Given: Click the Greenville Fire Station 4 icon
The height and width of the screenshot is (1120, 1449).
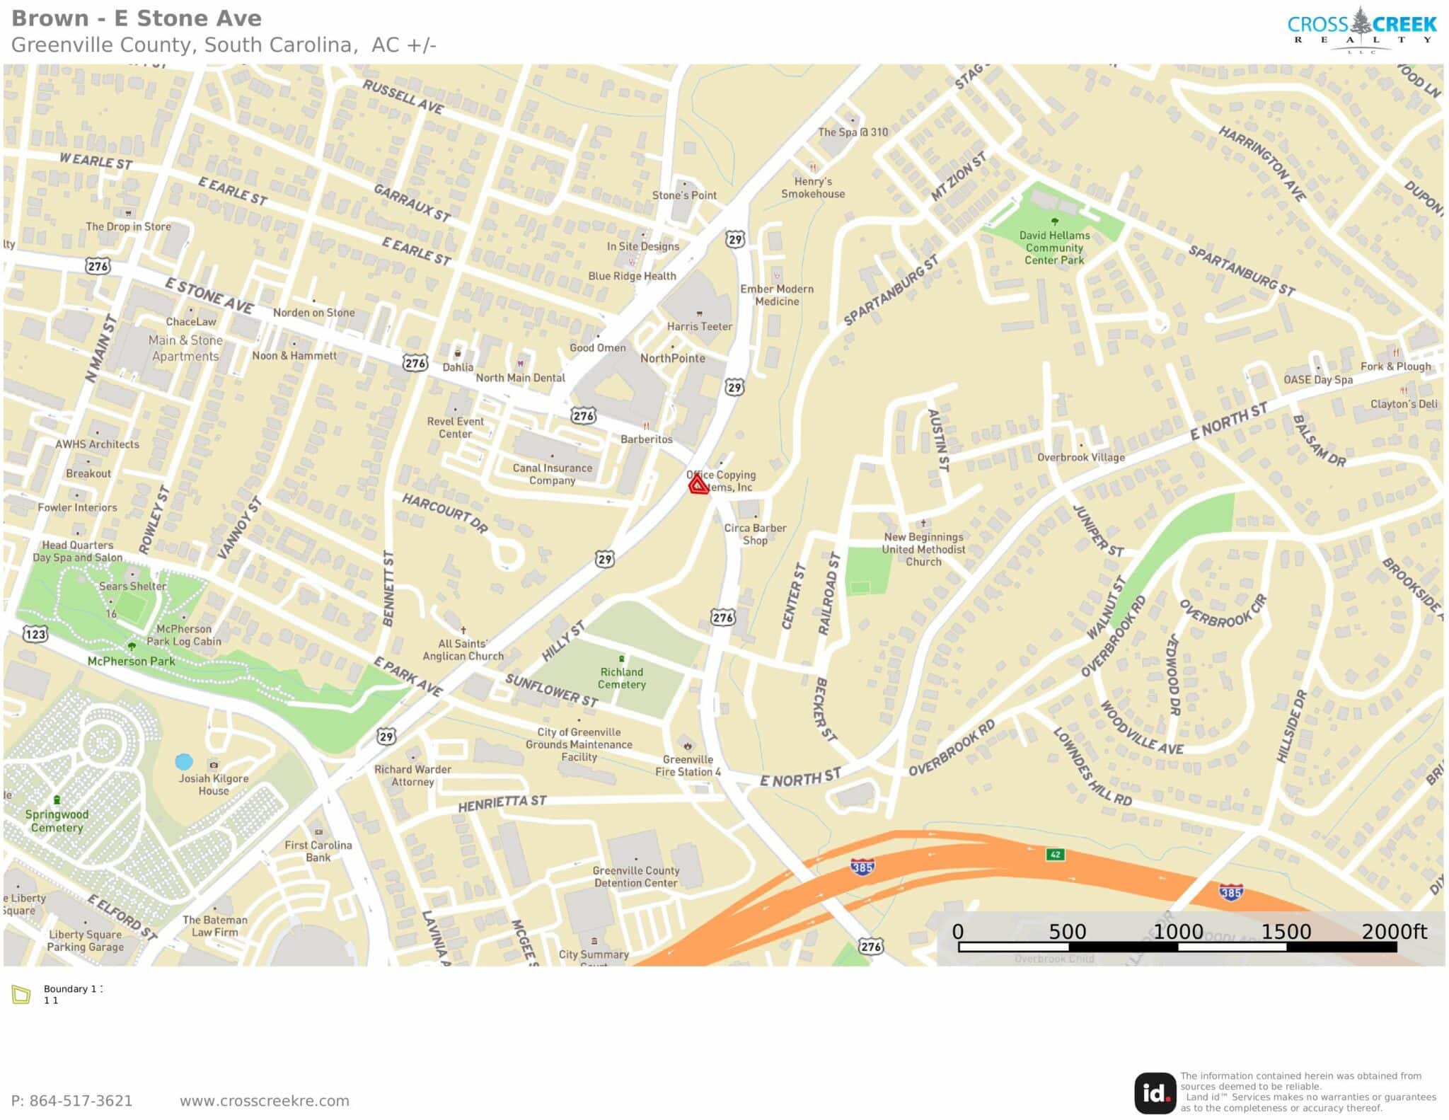Looking at the screenshot, I should pos(688,746).
